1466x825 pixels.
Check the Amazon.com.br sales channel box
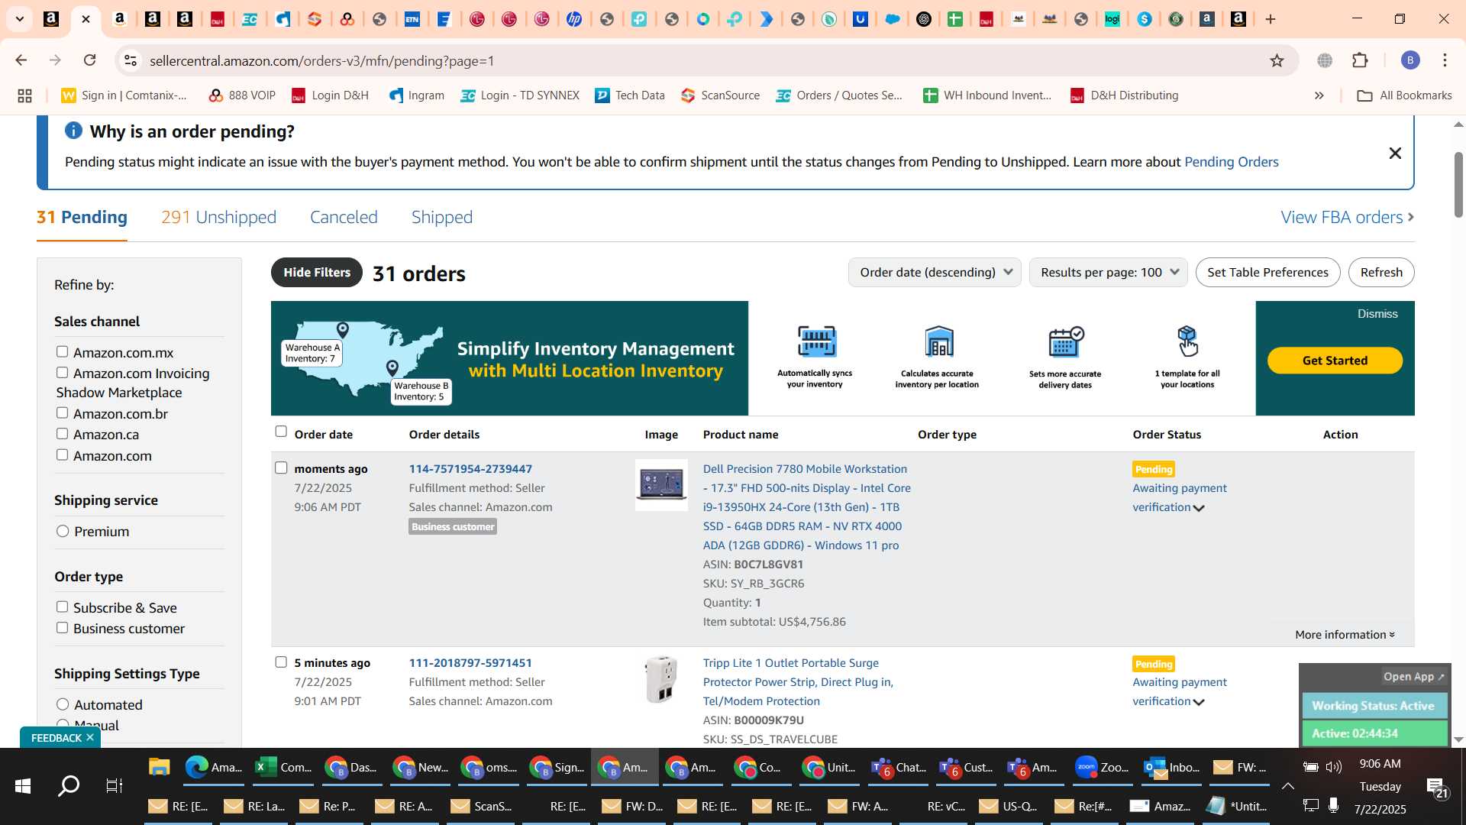coord(62,413)
